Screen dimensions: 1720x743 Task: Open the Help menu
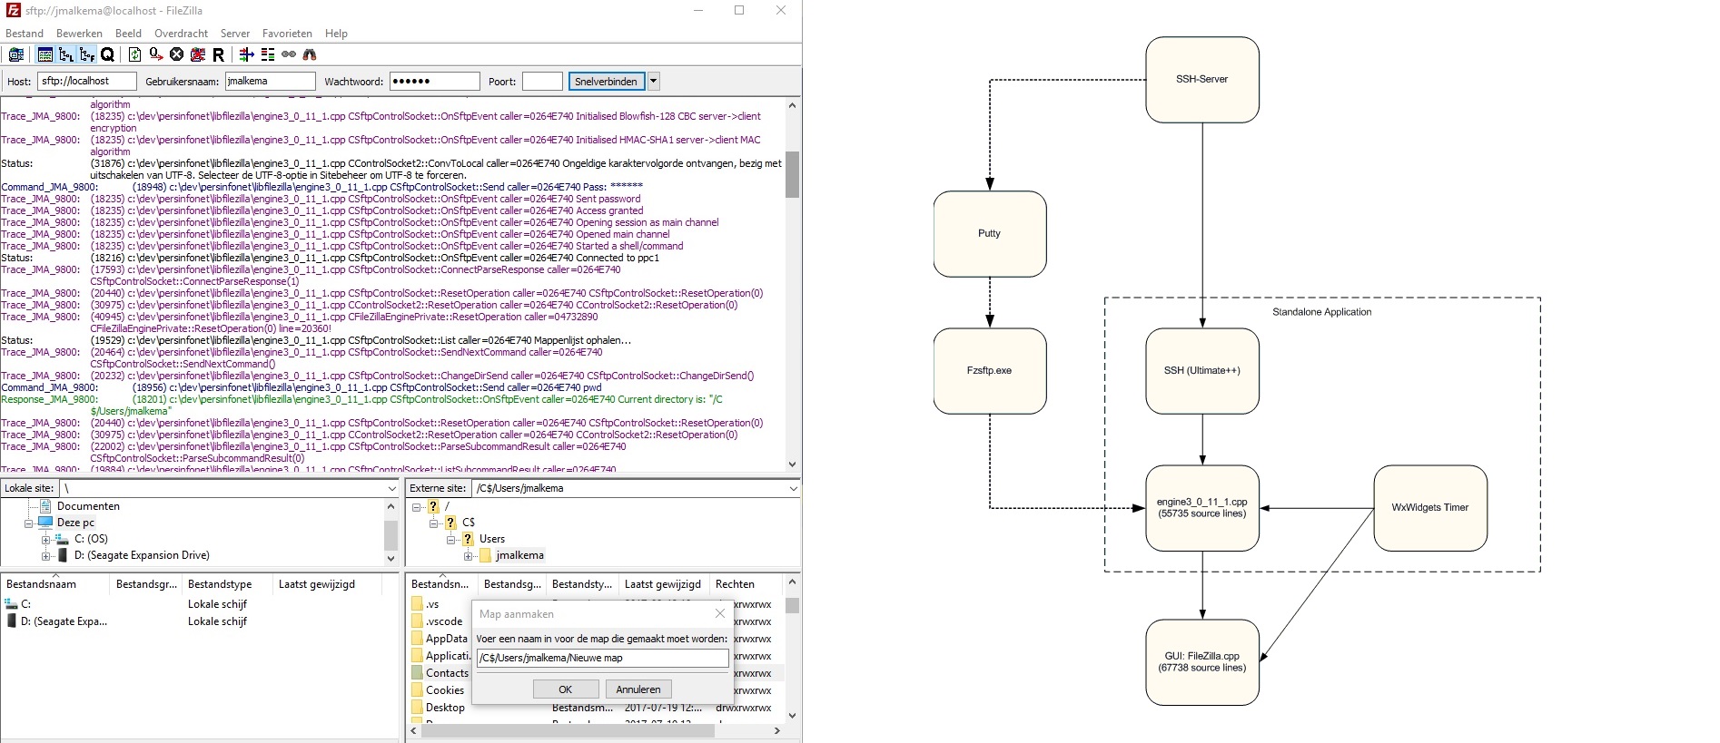(336, 34)
